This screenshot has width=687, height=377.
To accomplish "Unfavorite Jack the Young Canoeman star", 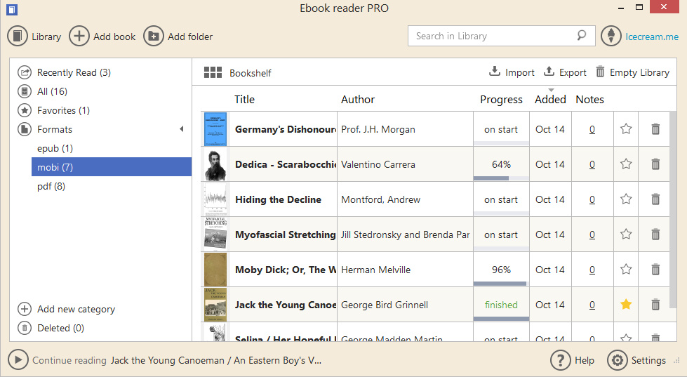I will pos(626,305).
